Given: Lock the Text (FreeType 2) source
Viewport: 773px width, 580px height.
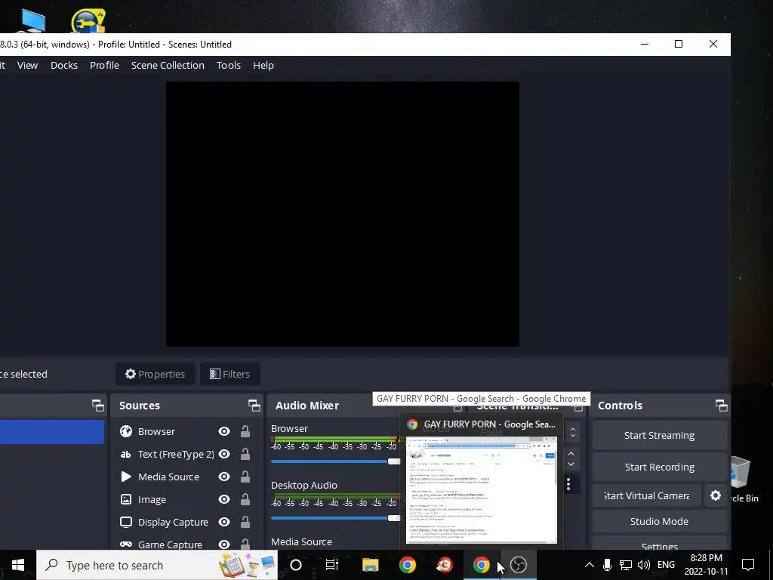Looking at the screenshot, I should click(x=245, y=454).
